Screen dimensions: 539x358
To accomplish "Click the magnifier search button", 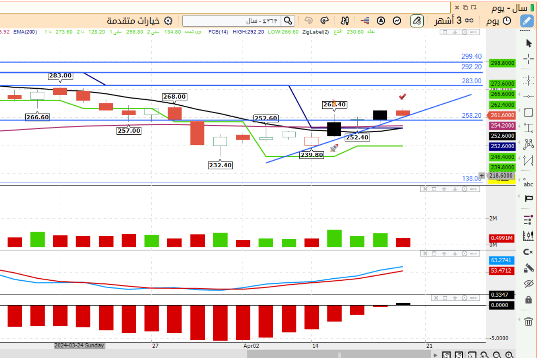I will [x=288, y=21].
